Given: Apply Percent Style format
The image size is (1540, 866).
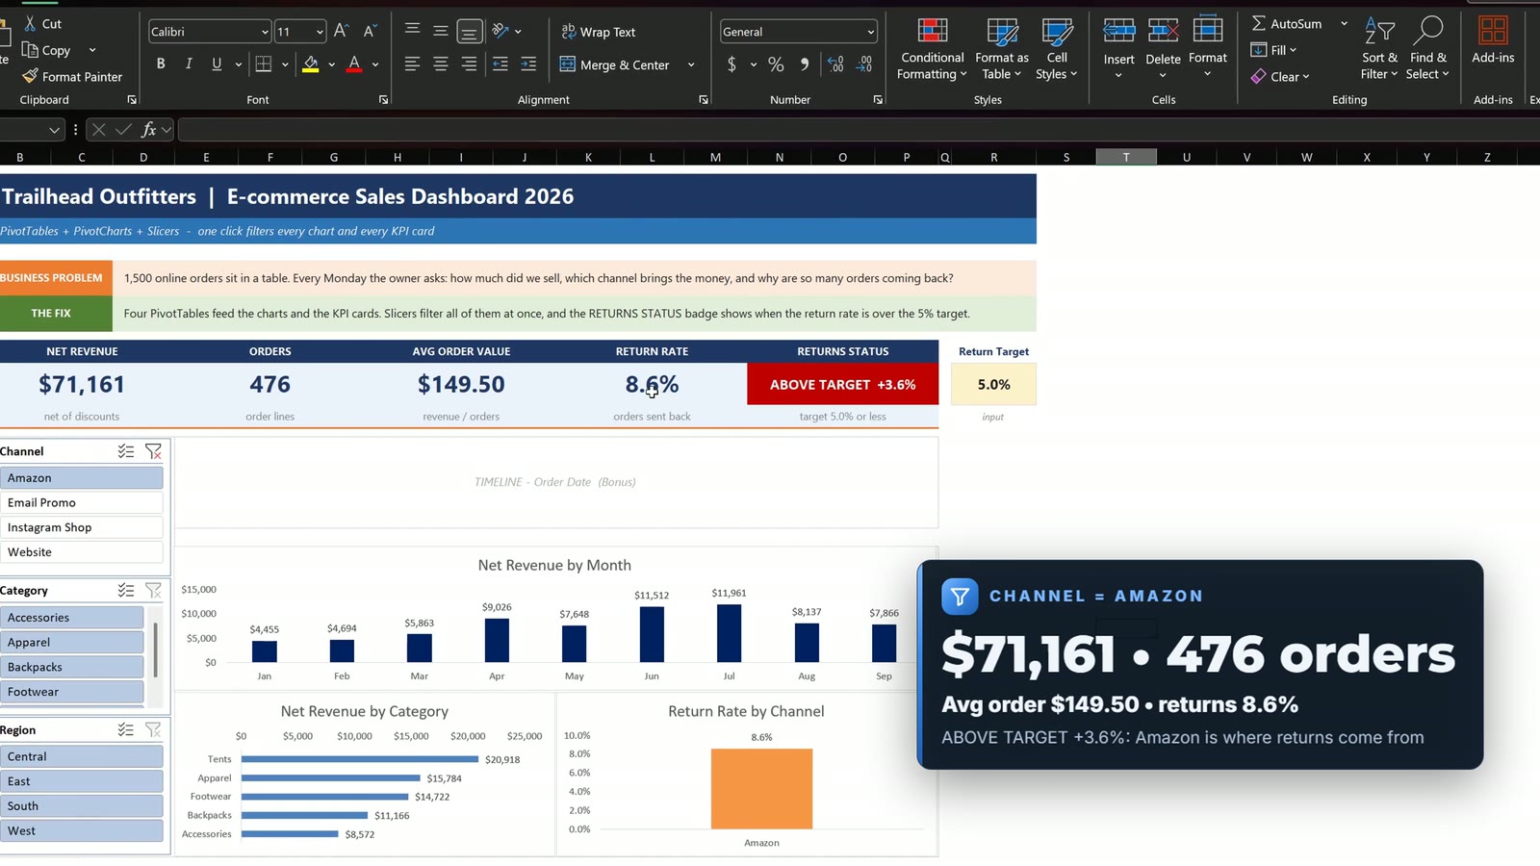Looking at the screenshot, I should pos(776,64).
